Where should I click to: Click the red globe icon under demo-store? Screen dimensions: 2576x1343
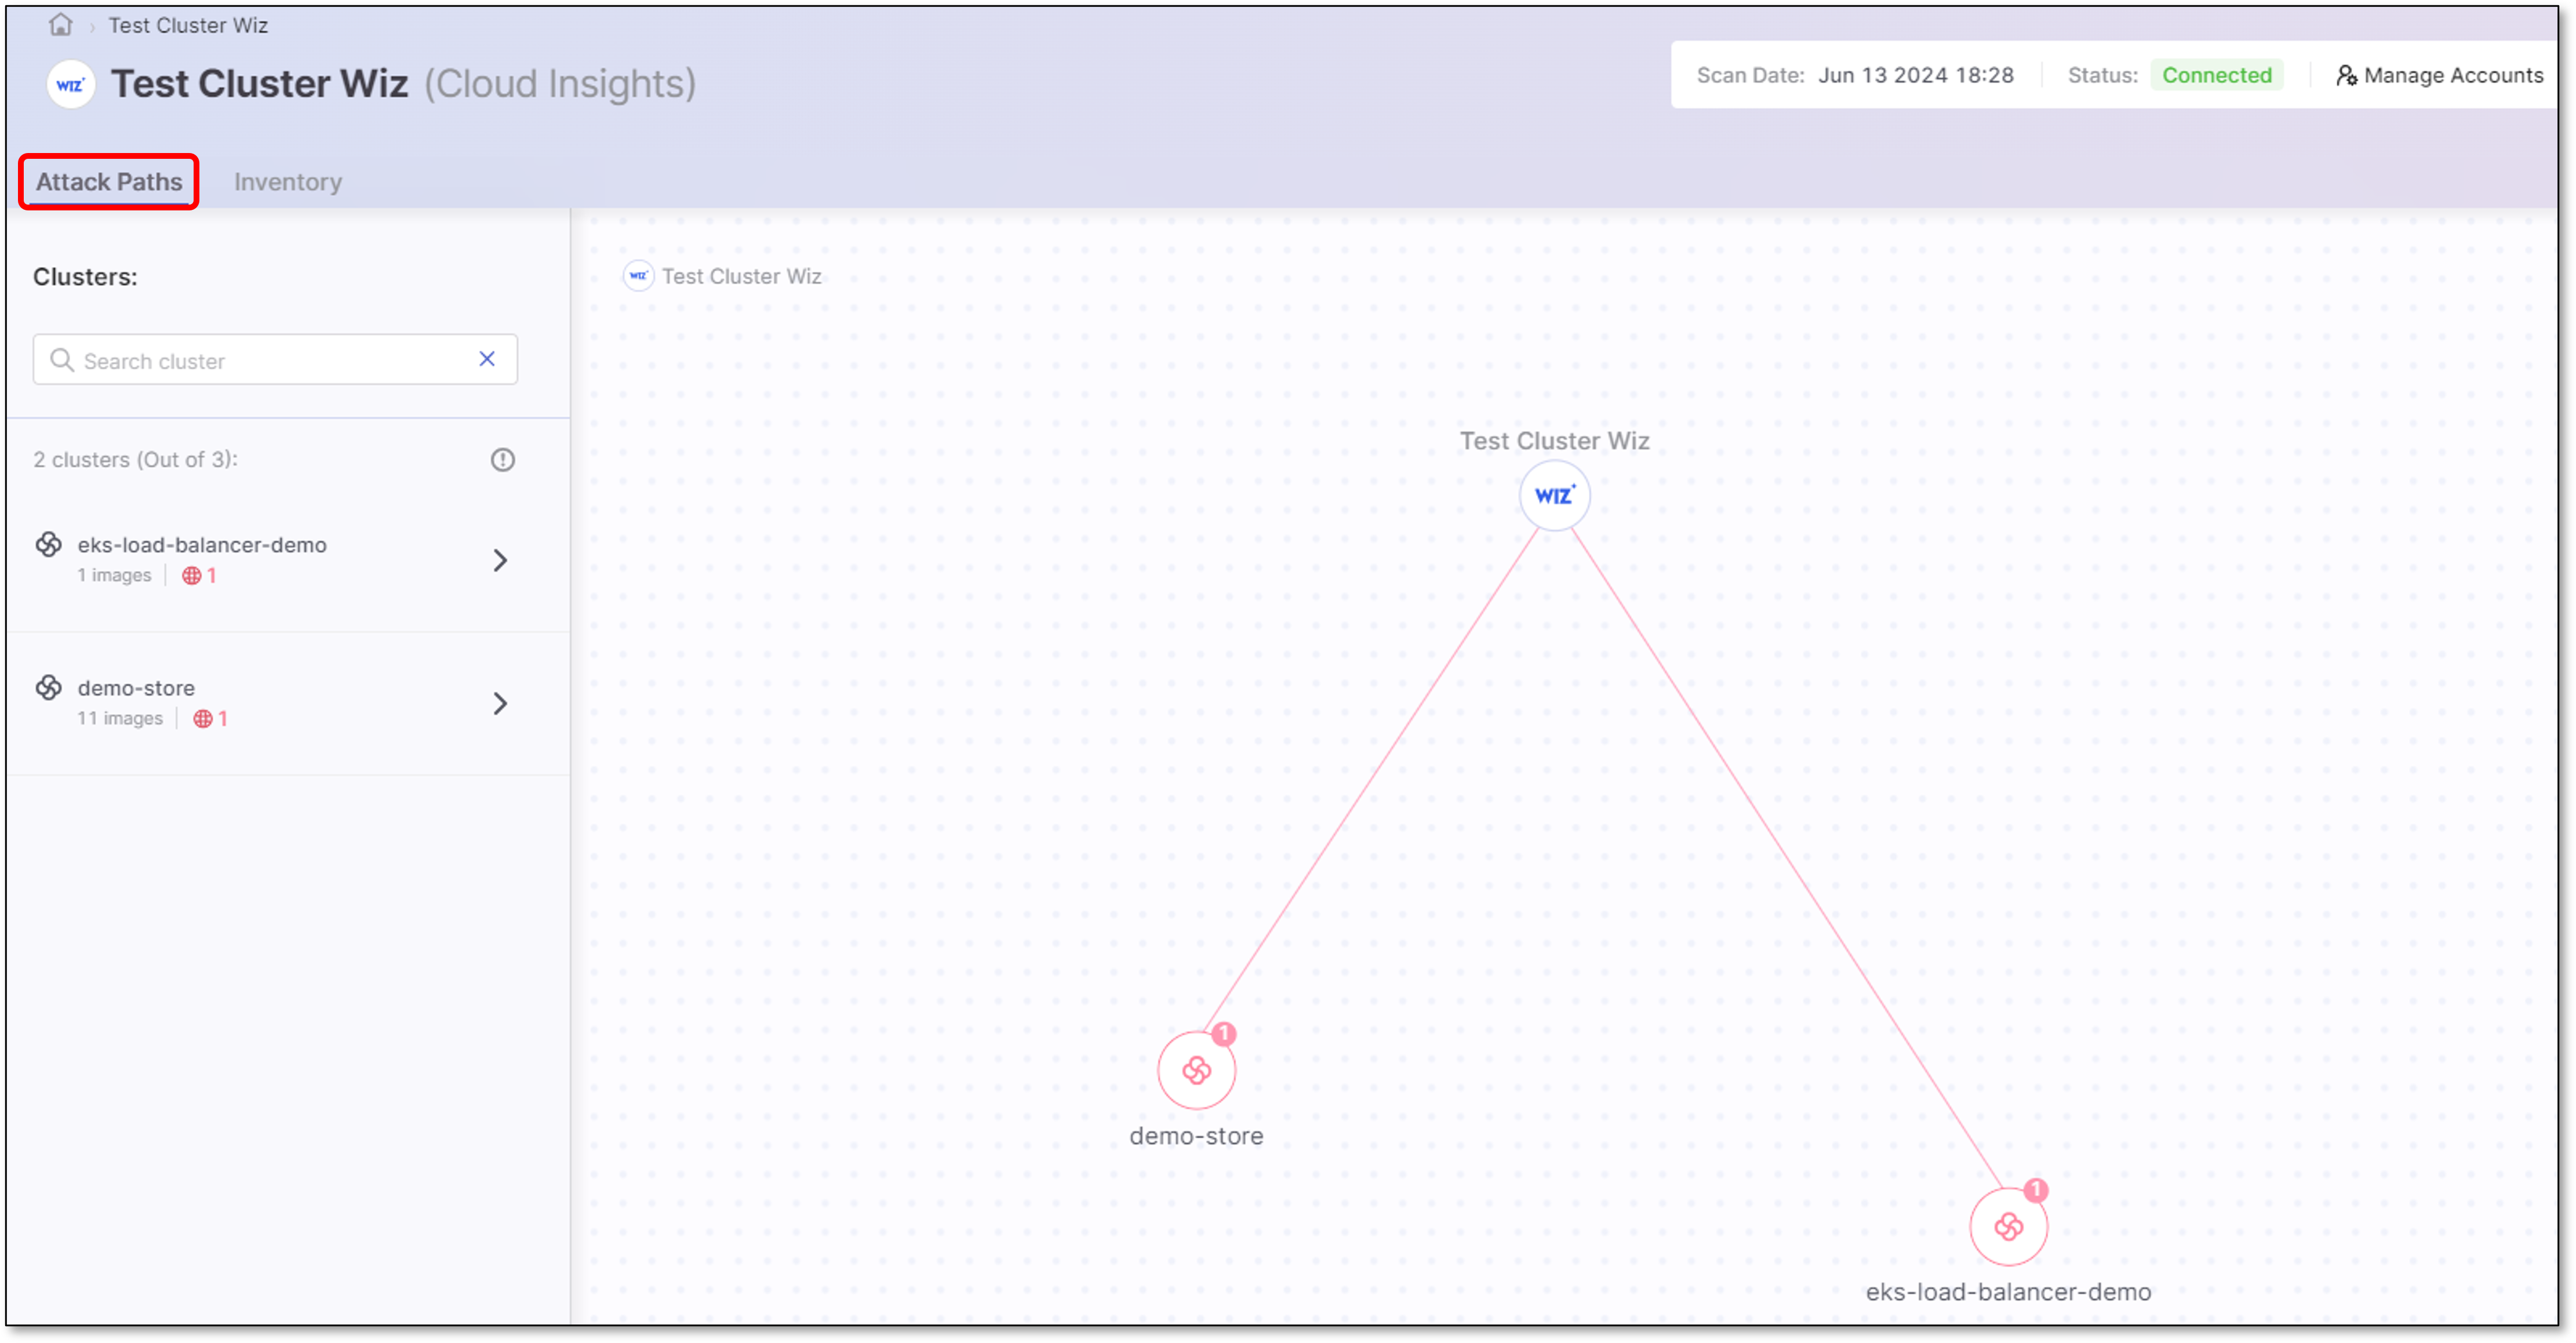(202, 719)
